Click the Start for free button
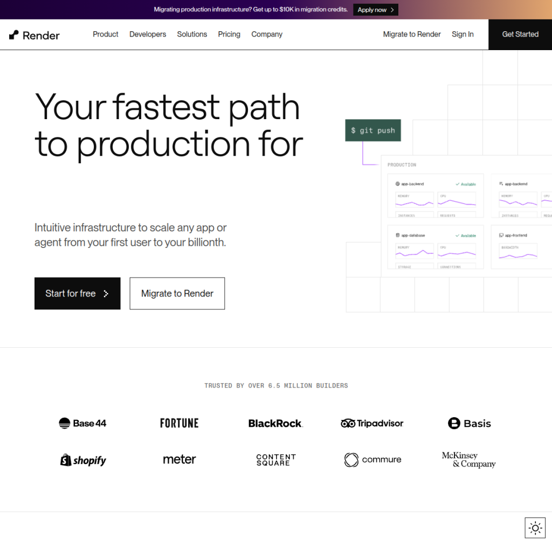Viewport: 552px width, 552px height. point(78,293)
